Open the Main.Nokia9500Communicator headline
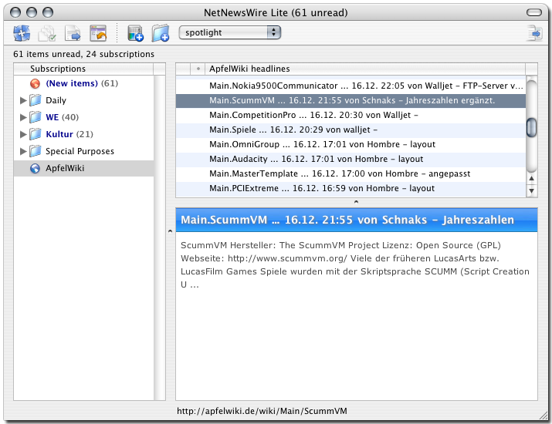 pos(351,86)
